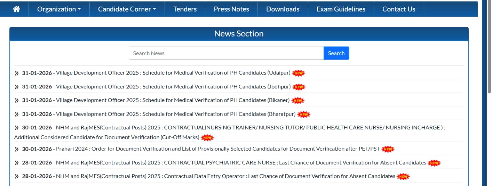
Task: Click NEW badge icon beside Udaipur notice
Action: (x=299, y=73)
